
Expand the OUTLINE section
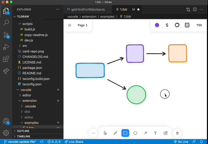[38, 131]
